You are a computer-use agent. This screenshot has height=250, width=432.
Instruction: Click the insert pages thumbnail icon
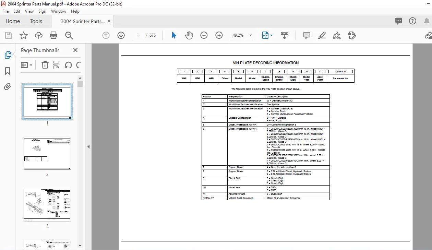coord(57,65)
